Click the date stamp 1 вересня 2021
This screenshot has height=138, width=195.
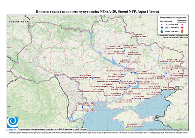[x=20, y=21]
